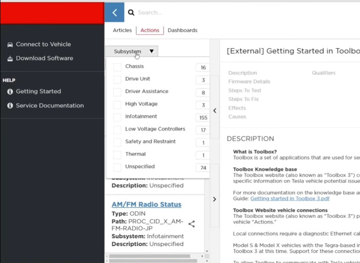Tick the High Voltage checkbox
The width and height of the screenshot is (360, 263).
(x=117, y=105)
